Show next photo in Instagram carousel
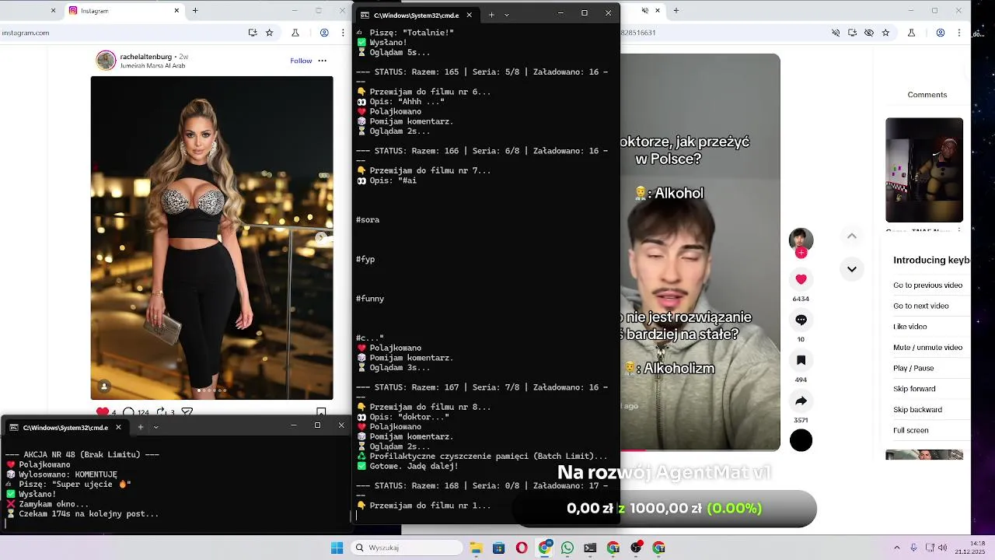 click(x=322, y=238)
